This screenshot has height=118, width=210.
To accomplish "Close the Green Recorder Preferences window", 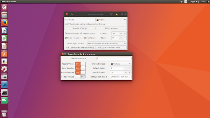I will [x=63, y=54].
